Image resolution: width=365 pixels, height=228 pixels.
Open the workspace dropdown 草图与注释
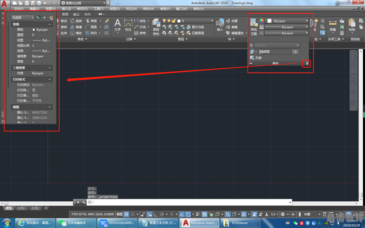[83, 3]
